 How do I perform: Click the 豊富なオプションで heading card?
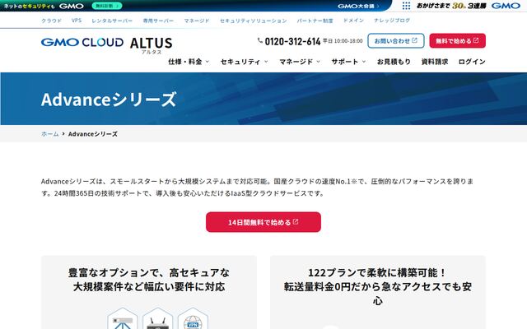tap(149, 280)
